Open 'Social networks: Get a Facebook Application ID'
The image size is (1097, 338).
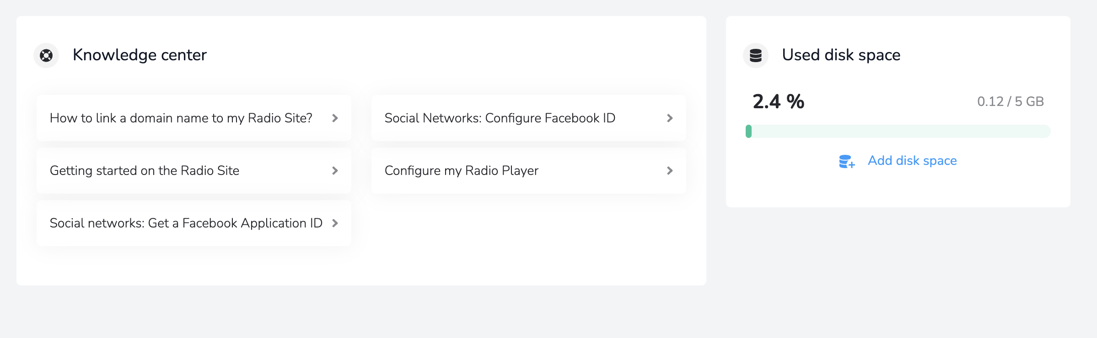tap(186, 223)
